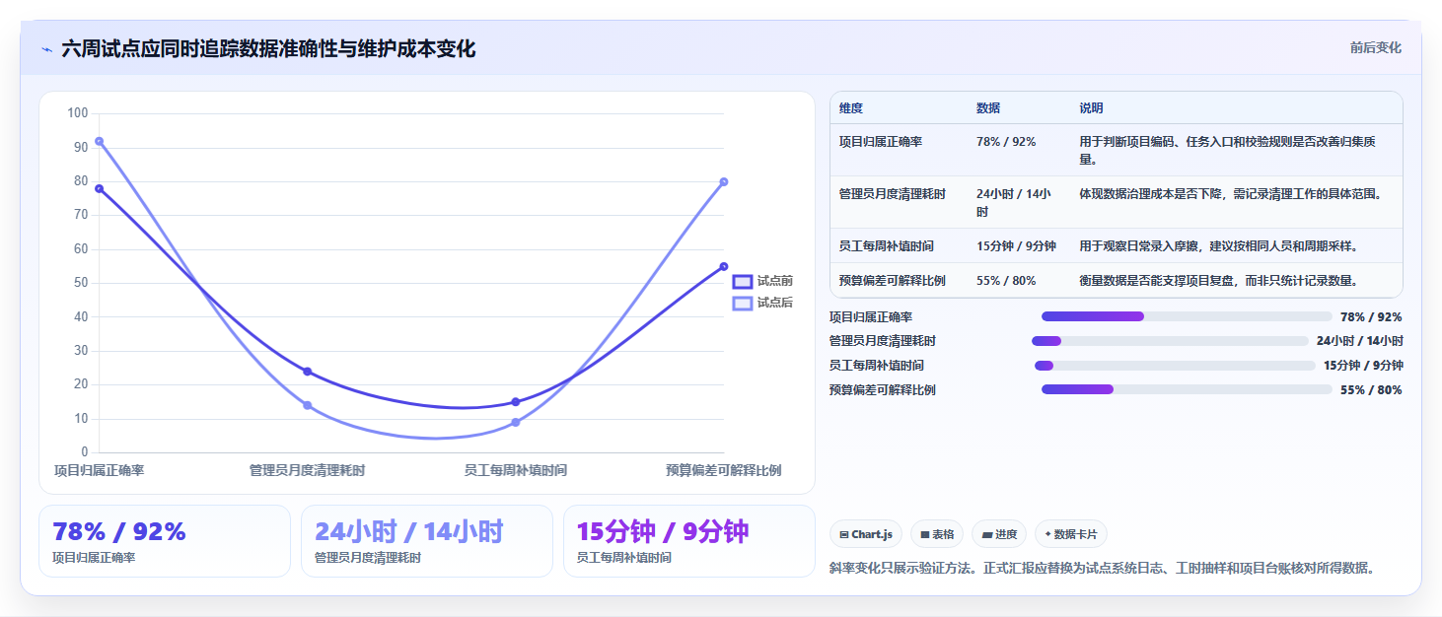Click the 试点后 data point at 项目归属正确率

pyautogui.click(x=99, y=141)
